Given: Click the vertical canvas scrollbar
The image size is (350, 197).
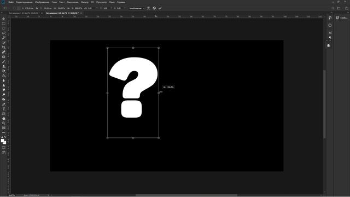Looking at the screenshot, I should [324, 104].
